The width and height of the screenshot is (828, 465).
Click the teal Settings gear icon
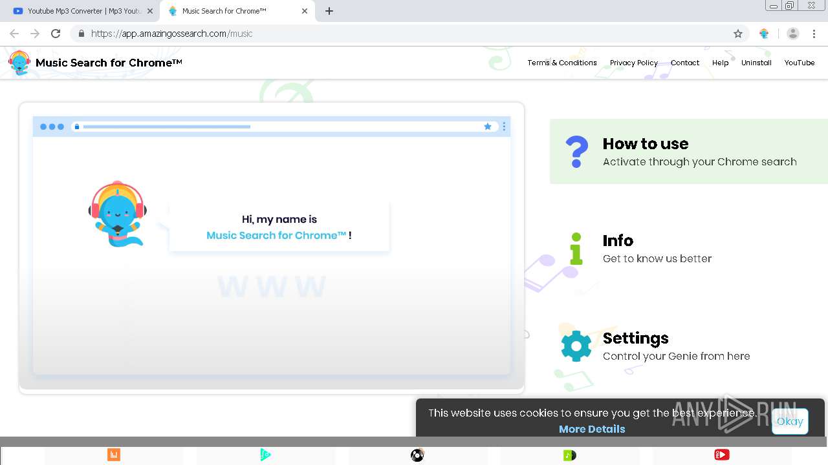(x=576, y=346)
